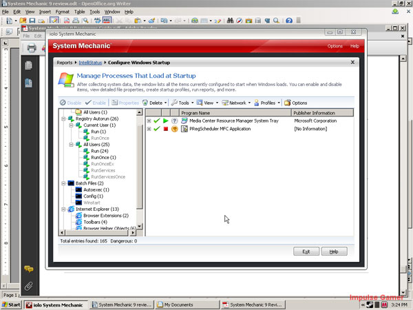Click the Print icon in Adobe Reader

click(x=32, y=48)
